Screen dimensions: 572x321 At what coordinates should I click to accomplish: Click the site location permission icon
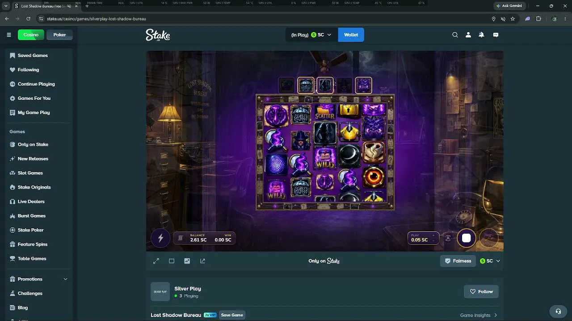pyautogui.click(x=493, y=19)
